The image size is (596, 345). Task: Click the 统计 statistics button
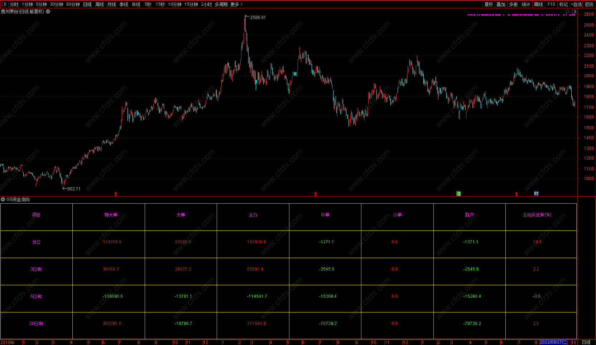[x=526, y=4]
